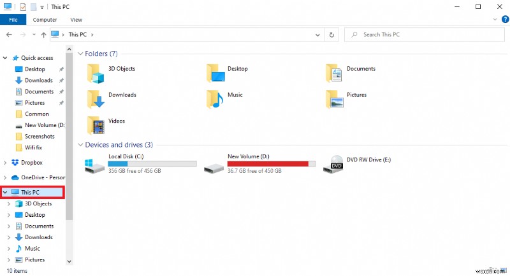The width and height of the screenshot is (510, 276).
Task: Click the Back arrow navigation button
Action: click(x=9, y=35)
